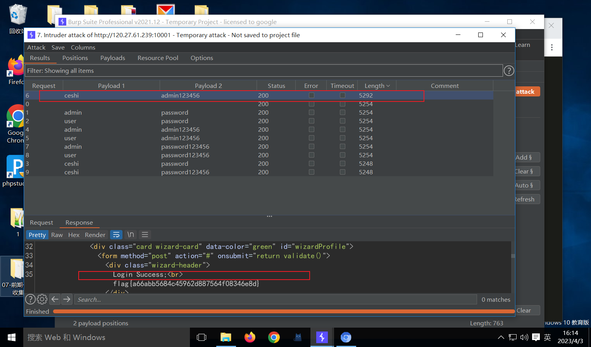
Task: Tick the Timeout checkbox for request 7
Action: coord(342,146)
